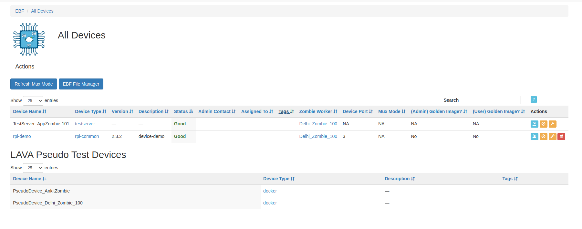
Task: Focus the Search input field
Action: (x=490, y=100)
